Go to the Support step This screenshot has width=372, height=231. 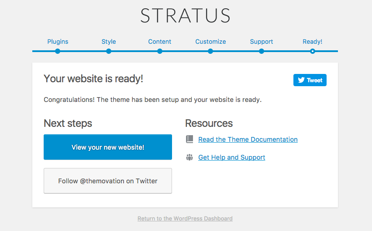pos(262,42)
